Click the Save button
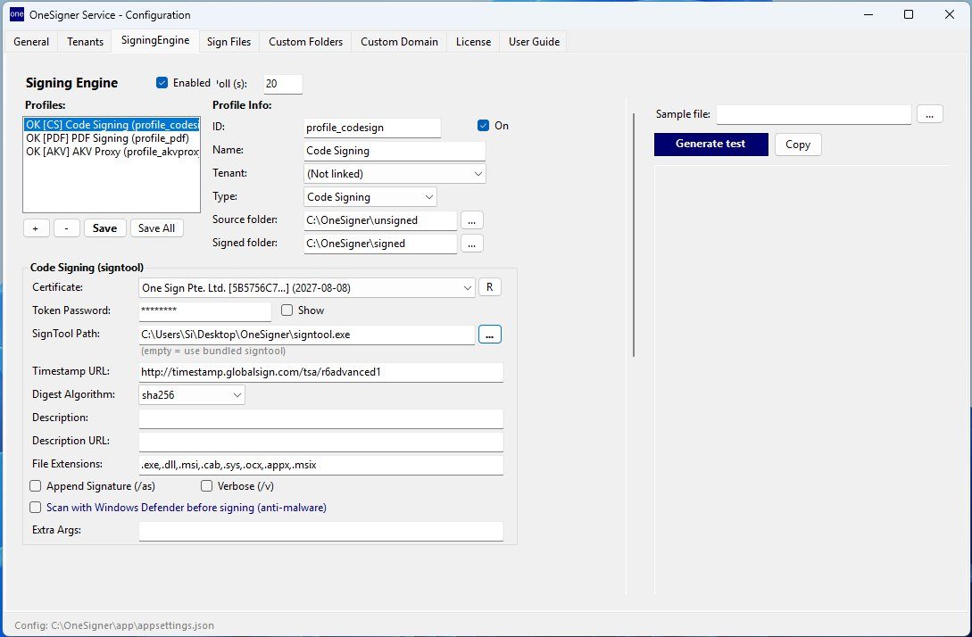Image resolution: width=972 pixels, height=637 pixels. click(104, 228)
